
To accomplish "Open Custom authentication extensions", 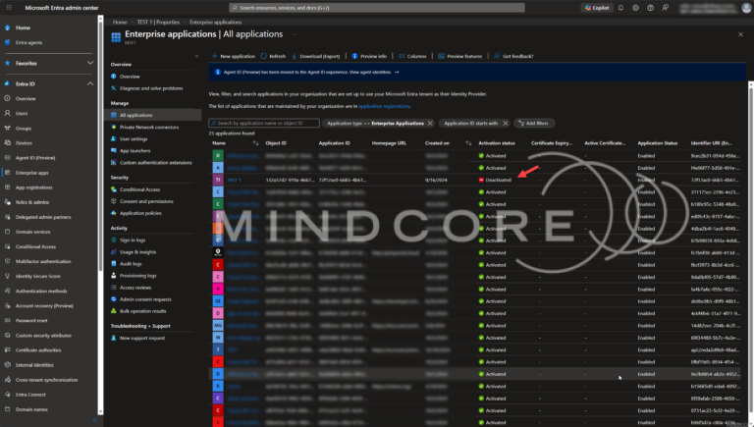I will click(155, 163).
